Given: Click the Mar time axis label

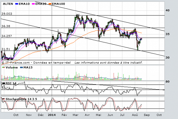Looking at the screenshot, I should (x=75, y=115).
